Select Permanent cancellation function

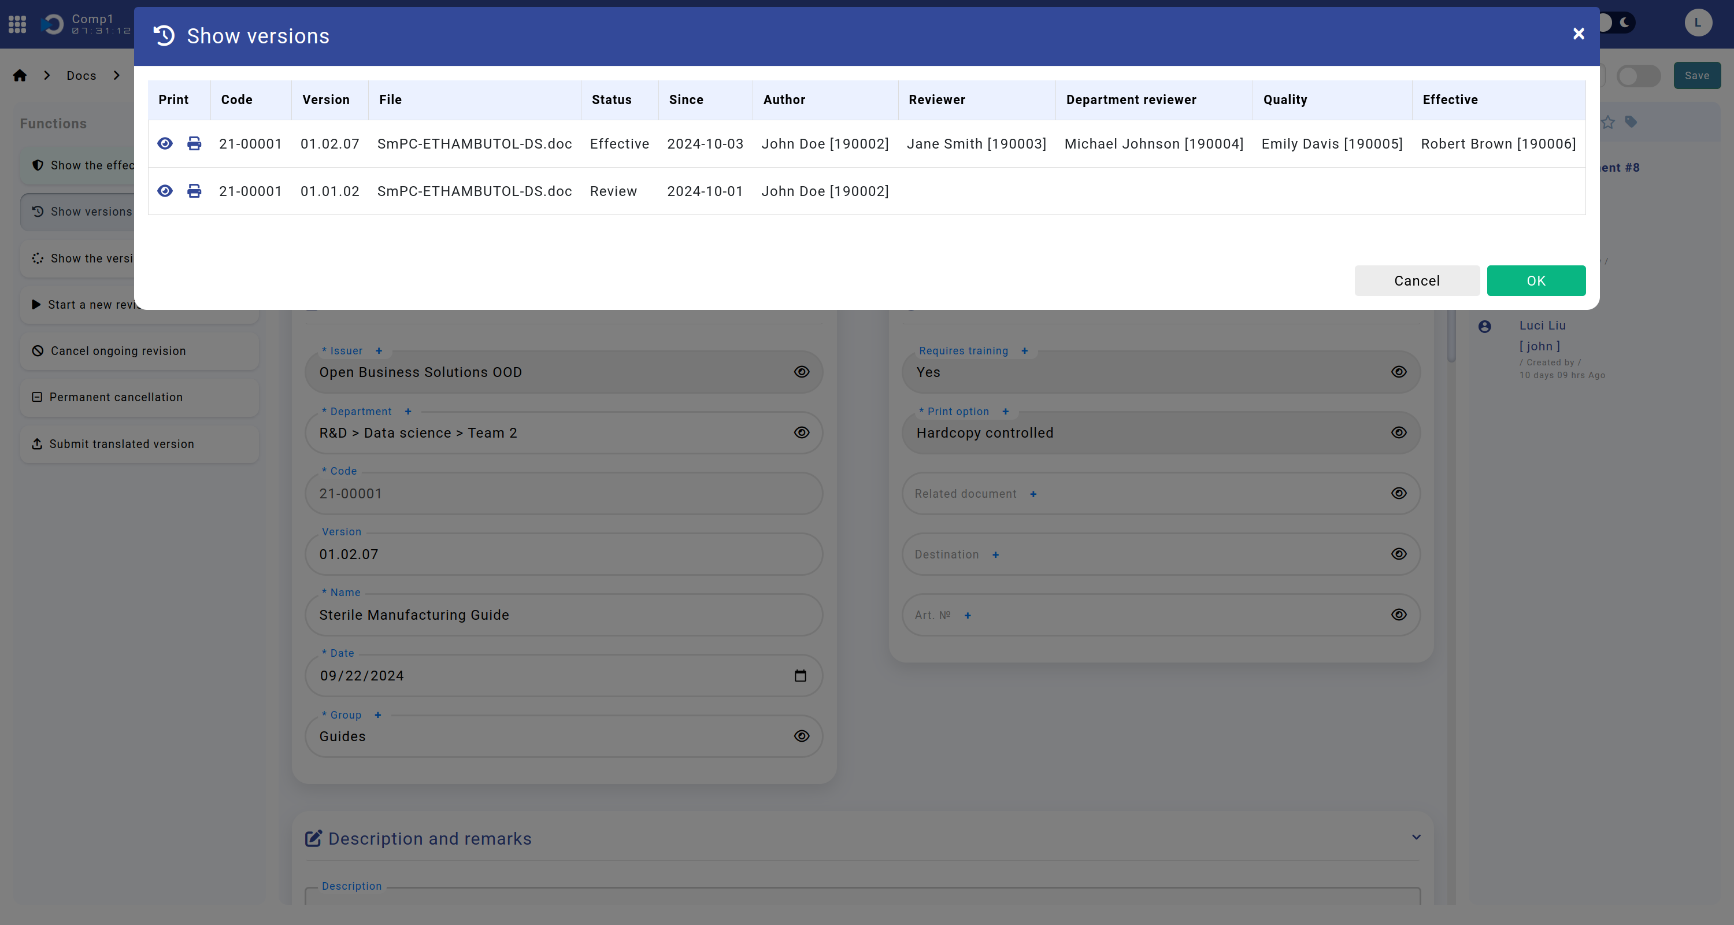[x=139, y=397]
